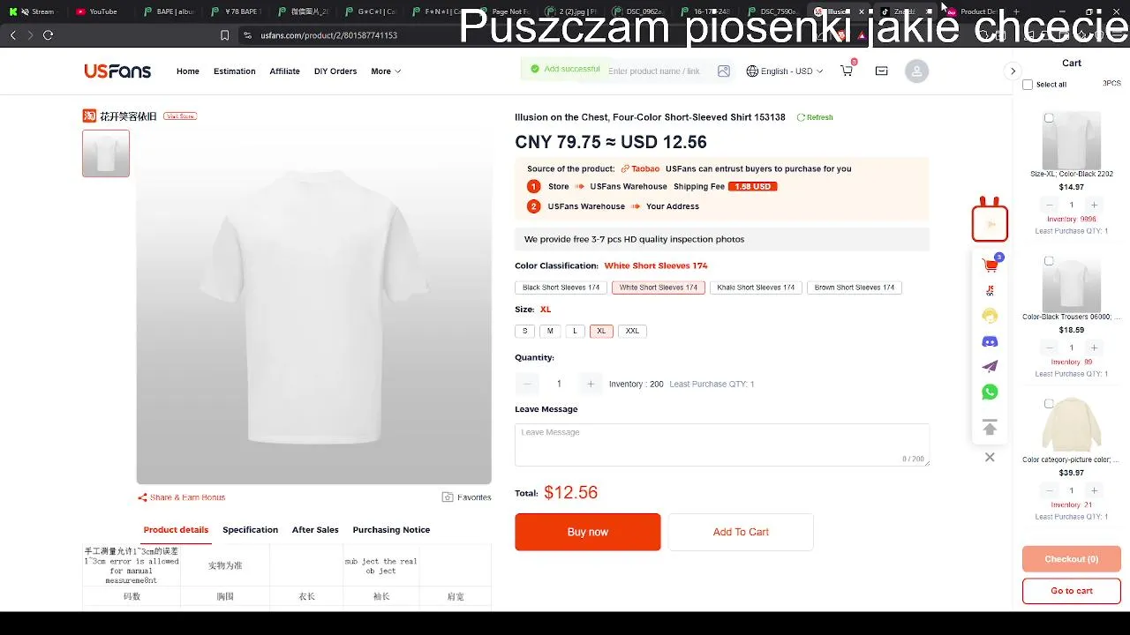Click the Telegram paper plane icon
Image resolution: width=1130 pixels, height=635 pixels.
(x=990, y=367)
